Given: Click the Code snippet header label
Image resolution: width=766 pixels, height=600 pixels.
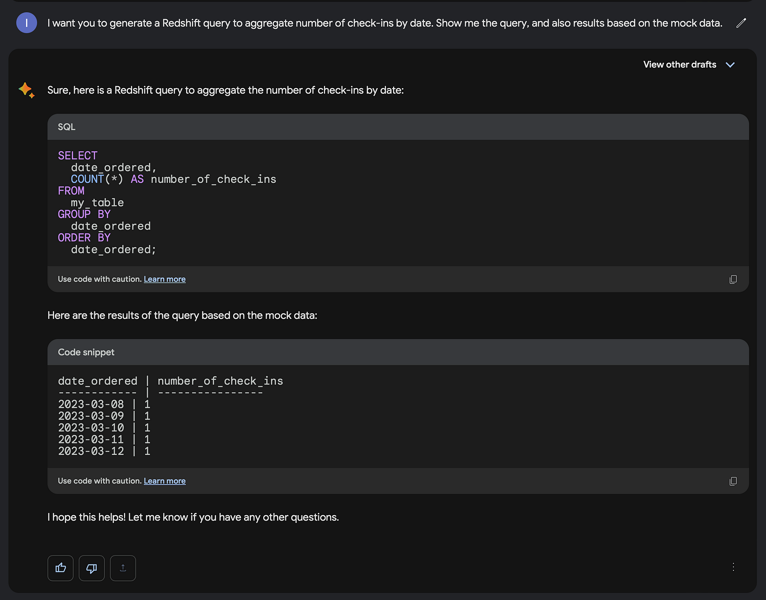Looking at the screenshot, I should (x=86, y=352).
